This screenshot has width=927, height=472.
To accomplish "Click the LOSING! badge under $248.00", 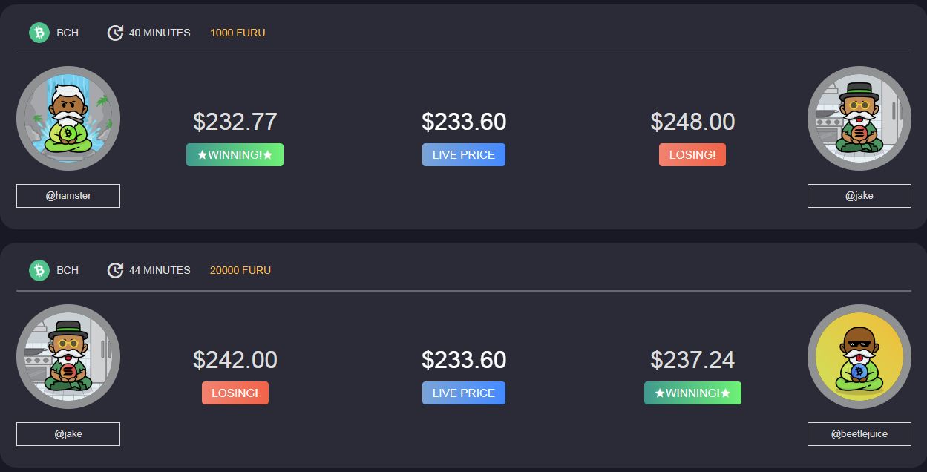I will point(692,155).
